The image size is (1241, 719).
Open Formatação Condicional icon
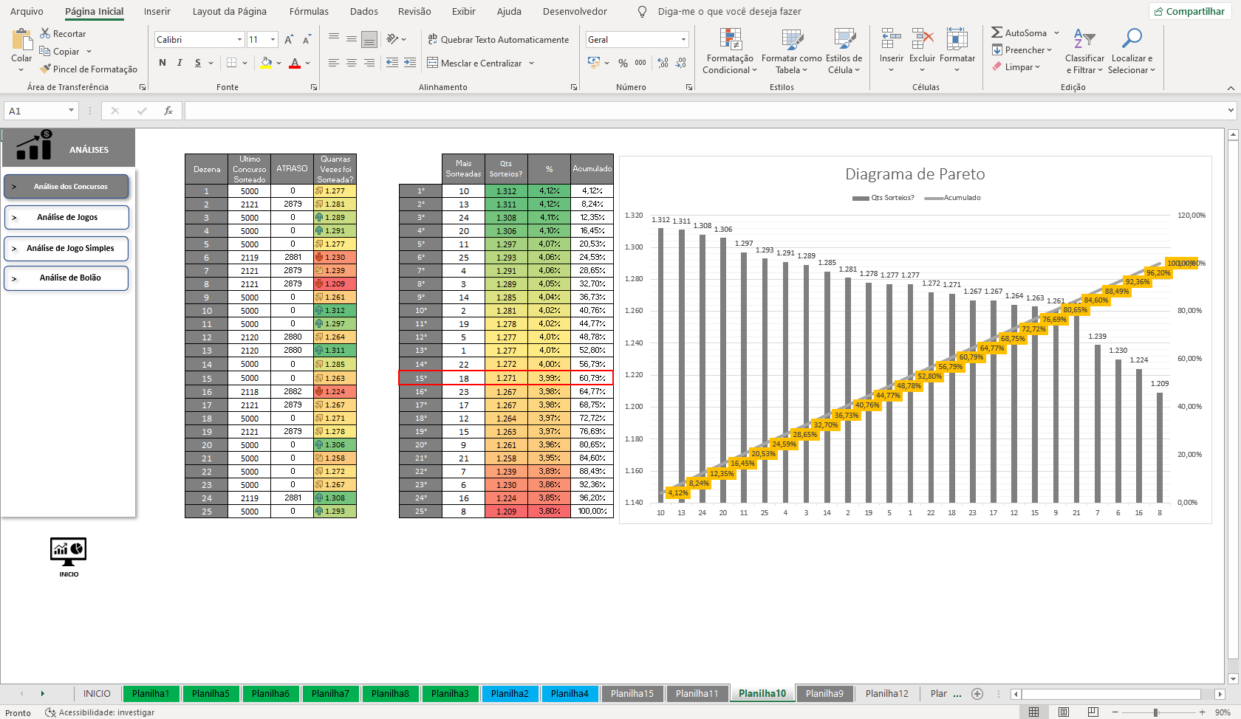731,39
